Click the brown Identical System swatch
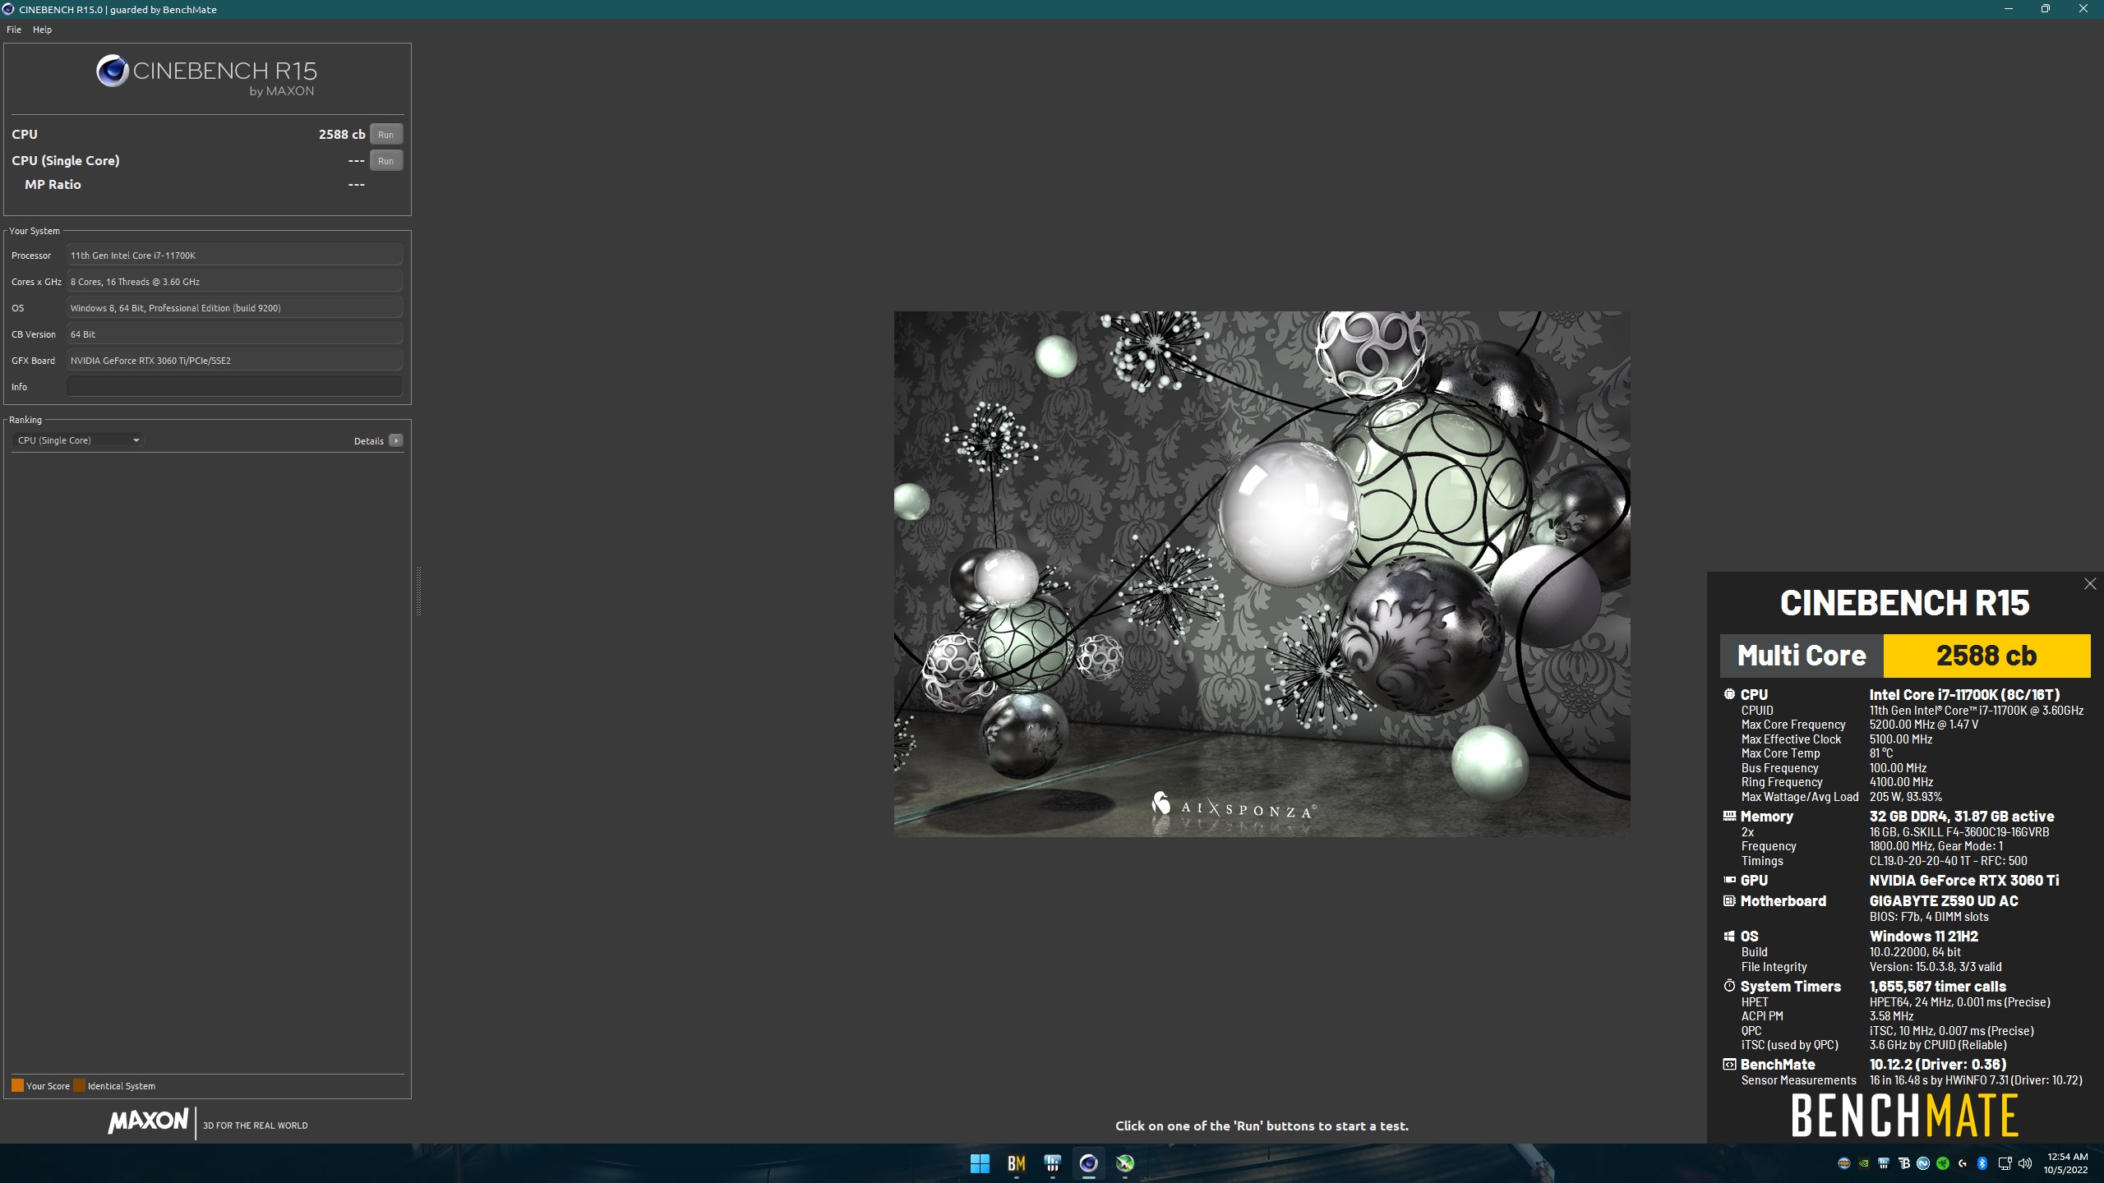 (79, 1085)
